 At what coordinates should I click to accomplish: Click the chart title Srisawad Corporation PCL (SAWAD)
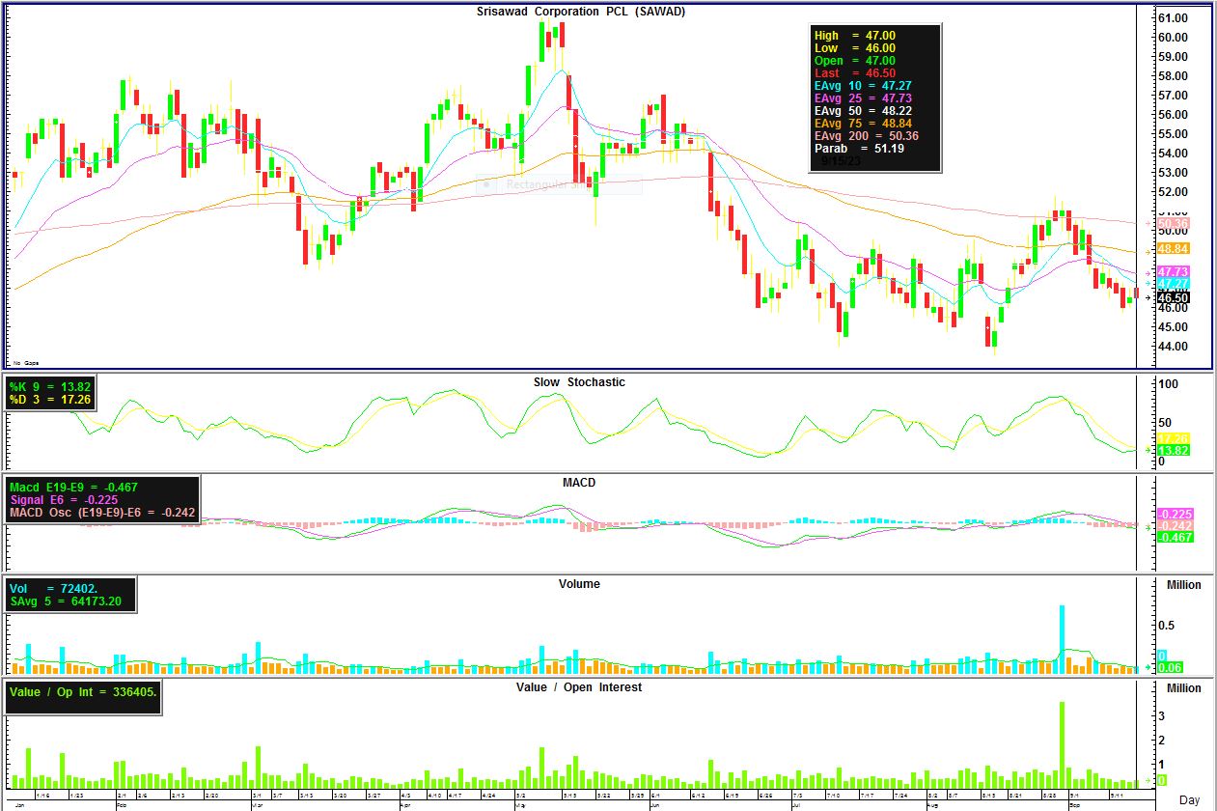click(x=581, y=12)
